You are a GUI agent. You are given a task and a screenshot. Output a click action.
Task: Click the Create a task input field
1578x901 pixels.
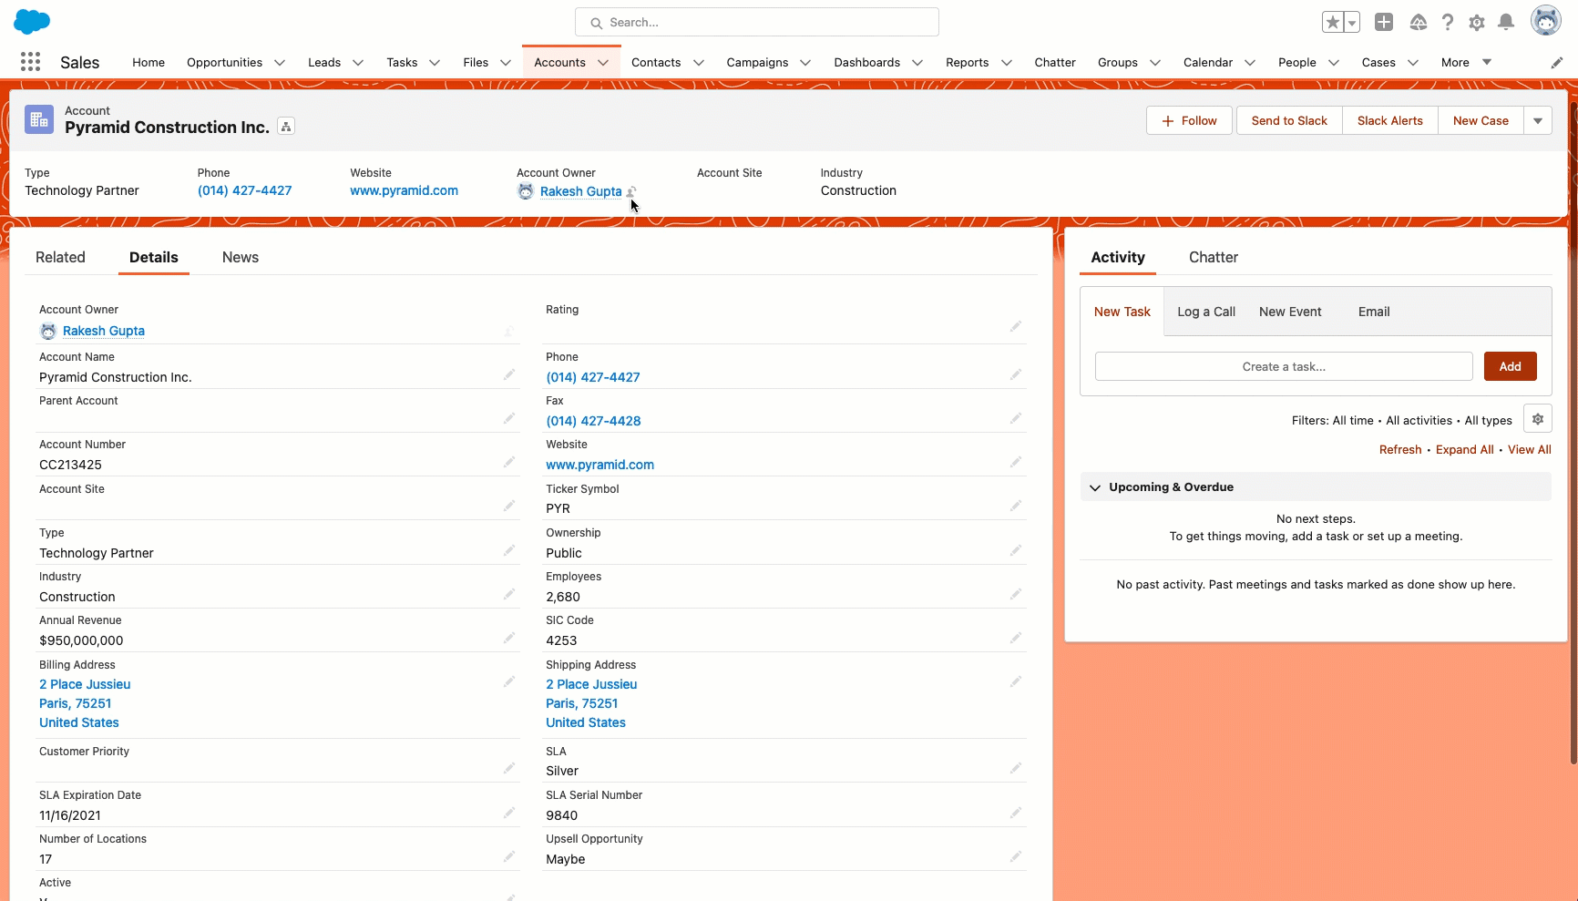coord(1284,366)
